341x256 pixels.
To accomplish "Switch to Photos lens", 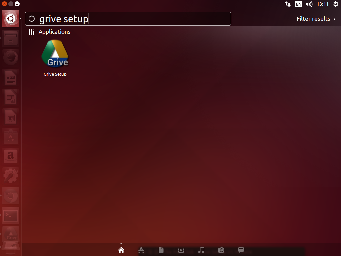I will tap(221, 250).
